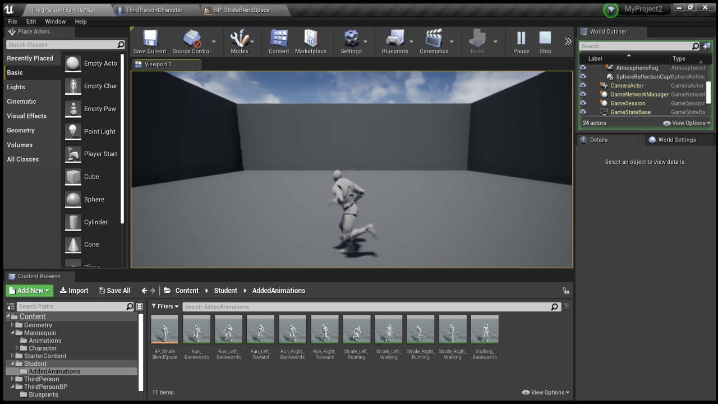718x404 pixels.
Task: Stop the play session
Action: [x=545, y=39]
